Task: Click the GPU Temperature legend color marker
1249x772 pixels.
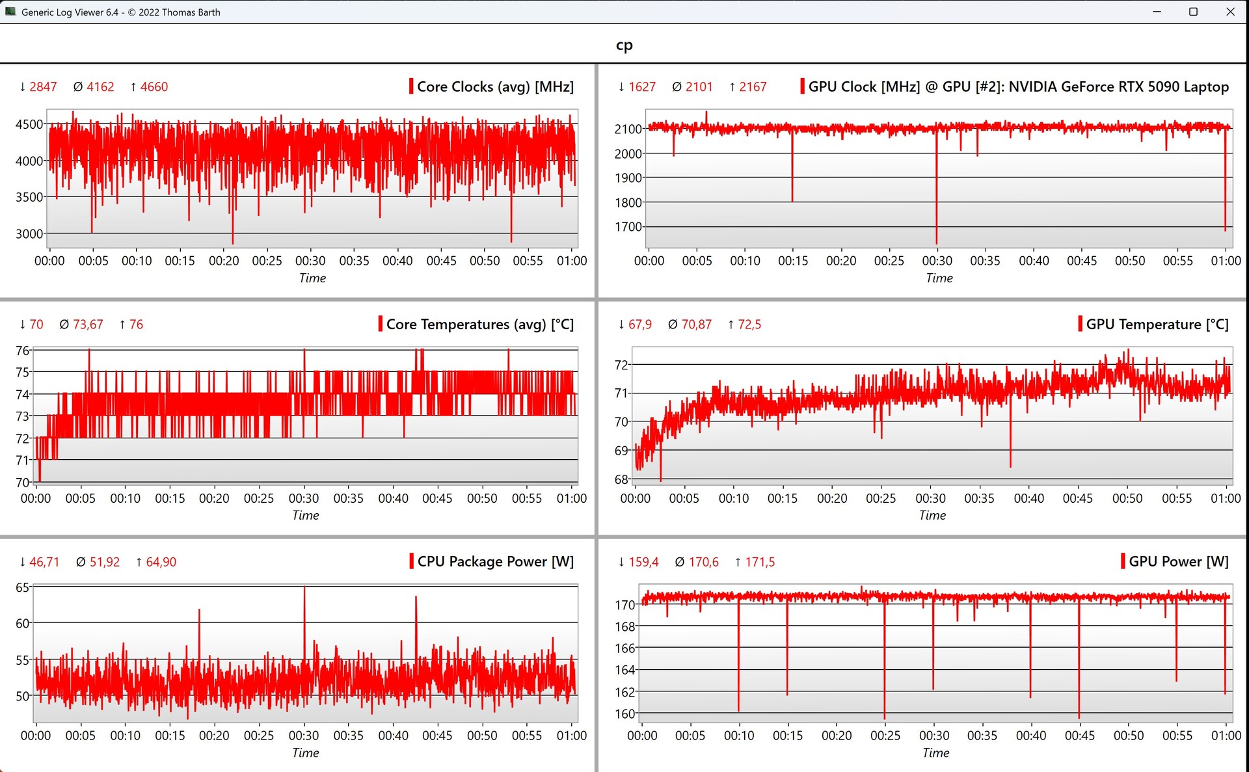Action: (x=1080, y=324)
